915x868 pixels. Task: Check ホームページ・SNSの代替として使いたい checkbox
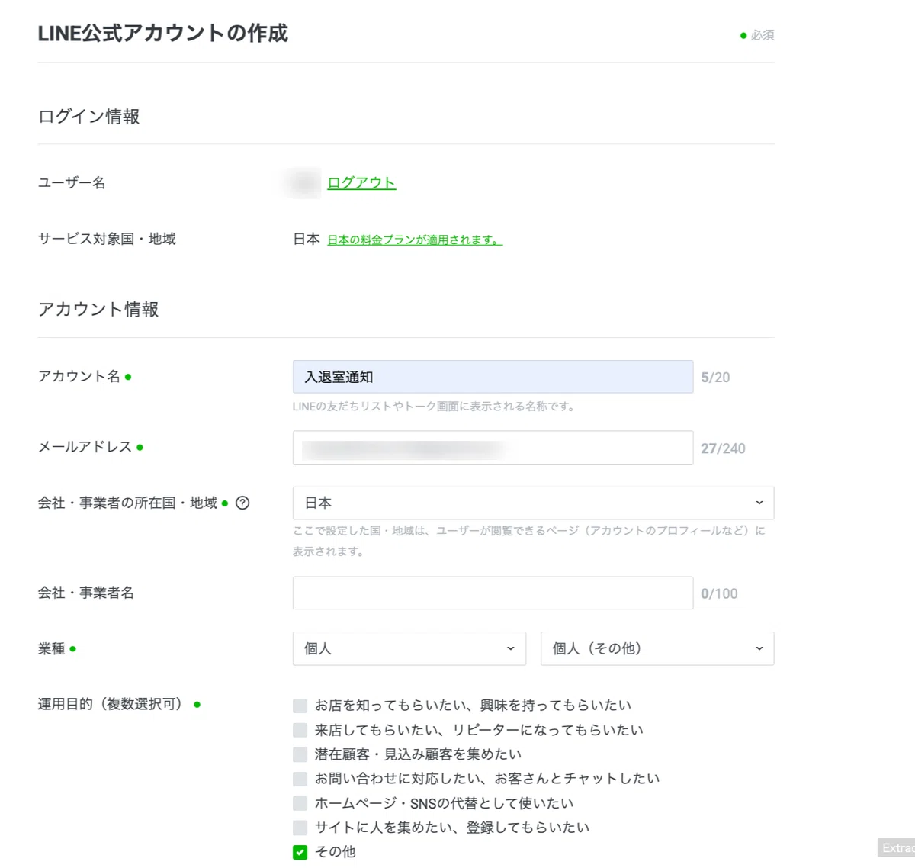[x=300, y=803]
